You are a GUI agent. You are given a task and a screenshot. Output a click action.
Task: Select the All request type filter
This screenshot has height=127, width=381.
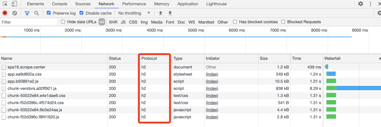(102, 22)
